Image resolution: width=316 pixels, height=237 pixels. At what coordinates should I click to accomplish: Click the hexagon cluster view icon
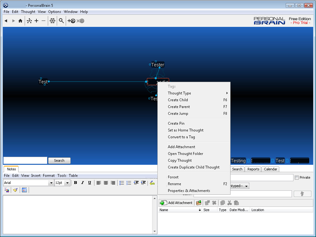(52, 21)
